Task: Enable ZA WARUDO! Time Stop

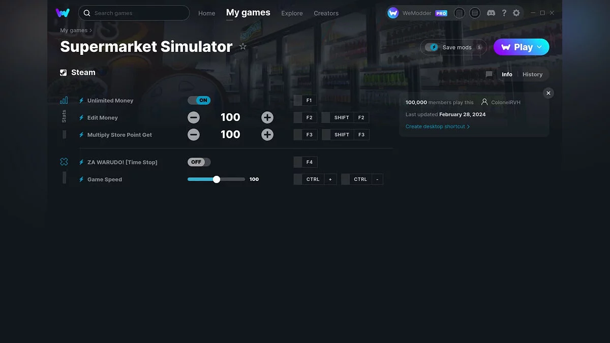Action: pos(198,162)
